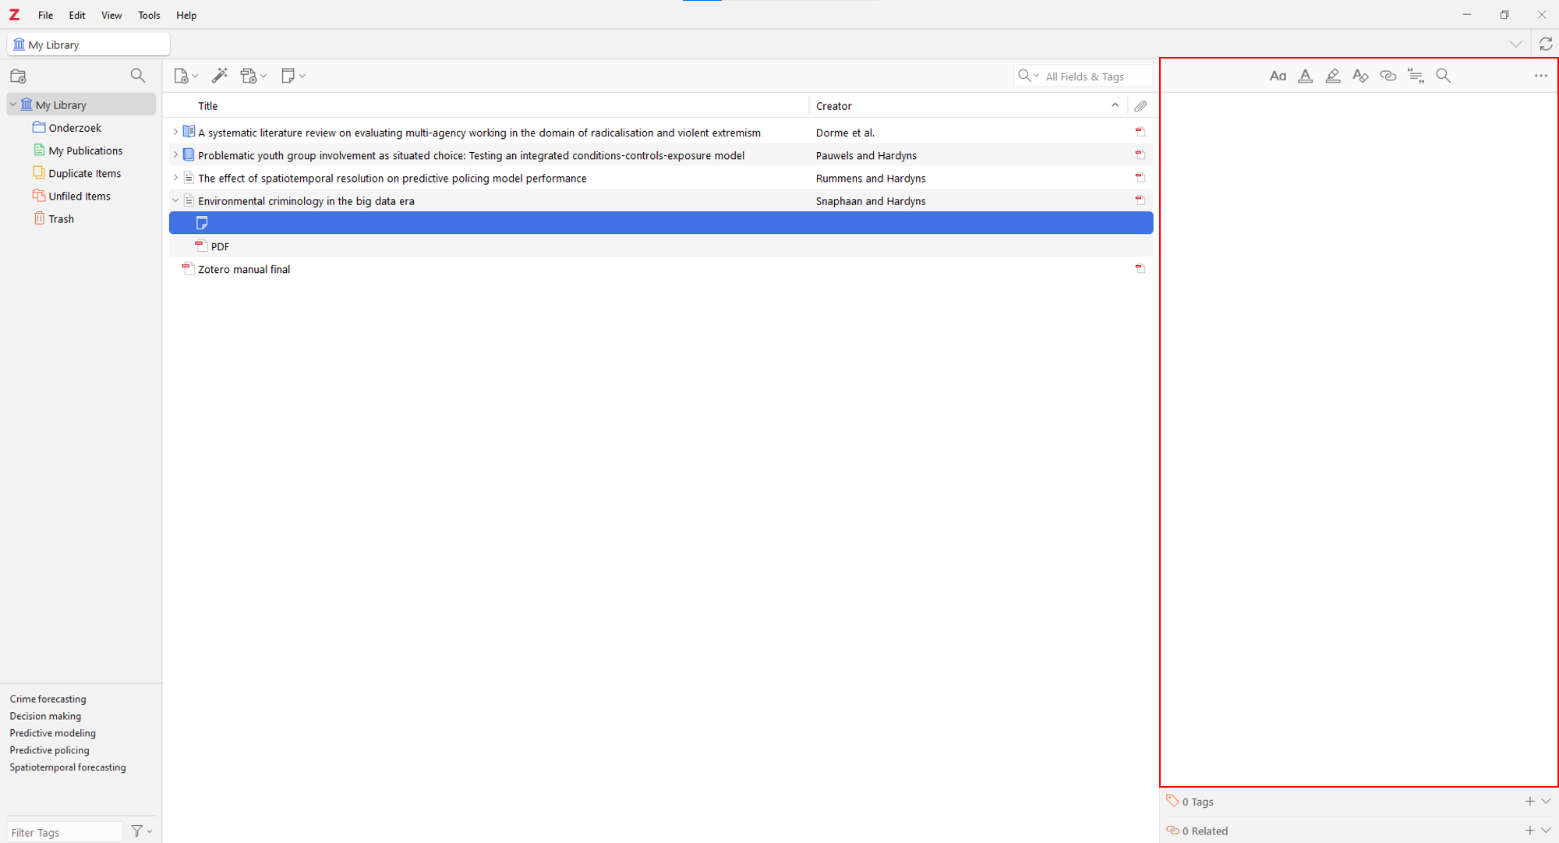Screen dimensions: 1559x843
Task: Select the Onderzoek collection
Action: coord(75,128)
